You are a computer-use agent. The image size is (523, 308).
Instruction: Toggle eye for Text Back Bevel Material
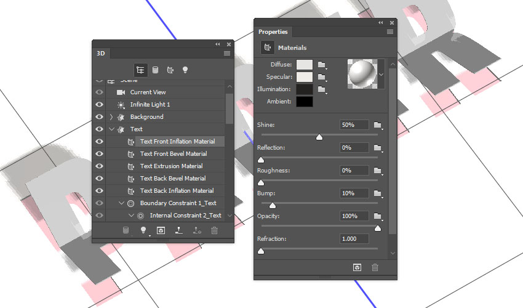100,179
